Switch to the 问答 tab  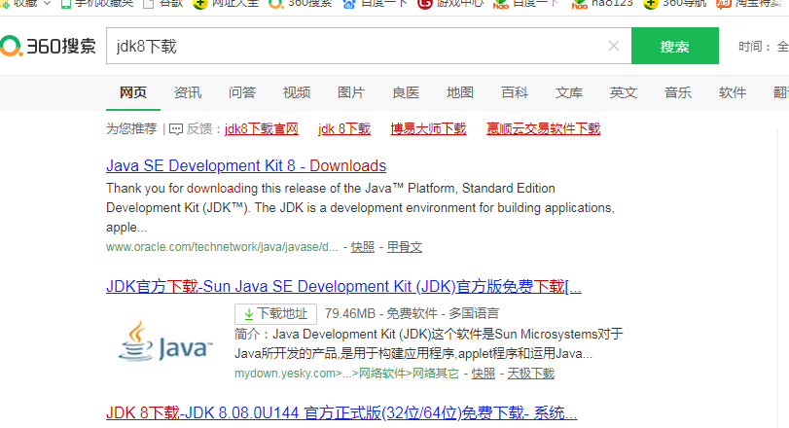[242, 92]
